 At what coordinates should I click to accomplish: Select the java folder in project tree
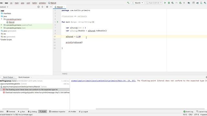coord(5,16)
